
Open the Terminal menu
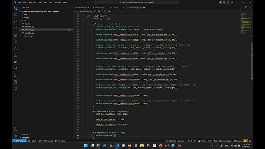pos(58,2)
